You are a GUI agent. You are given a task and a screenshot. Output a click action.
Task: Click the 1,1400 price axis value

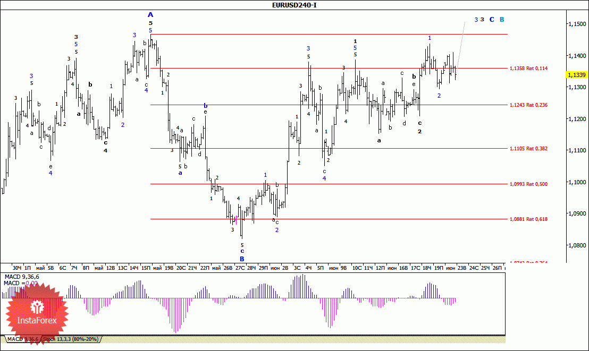[x=577, y=56]
